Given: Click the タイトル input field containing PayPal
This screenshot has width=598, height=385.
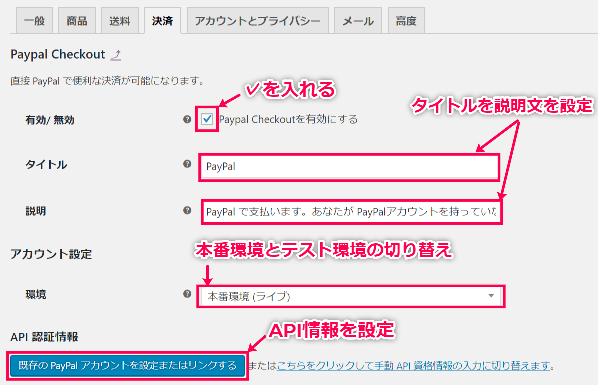Looking at the screenshot, I should (349, 167).
